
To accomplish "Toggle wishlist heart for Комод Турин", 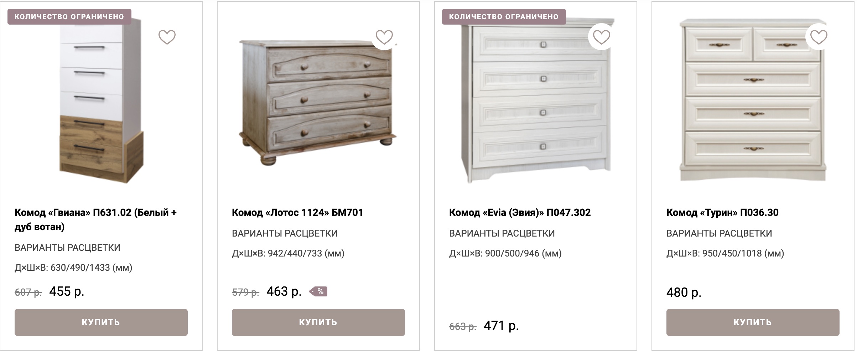I will pos(819,37).
